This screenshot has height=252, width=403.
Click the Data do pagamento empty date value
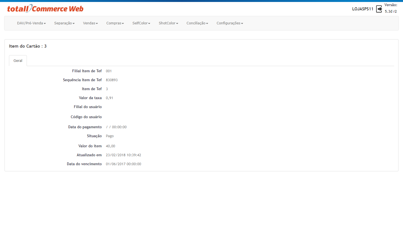[x=116, y=127]
